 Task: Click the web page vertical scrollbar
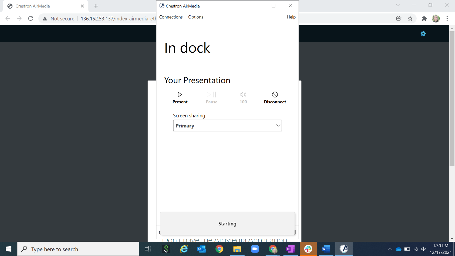click(x=452, y=98)
